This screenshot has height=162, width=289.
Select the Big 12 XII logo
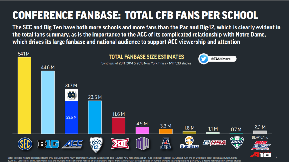[118, 144]
